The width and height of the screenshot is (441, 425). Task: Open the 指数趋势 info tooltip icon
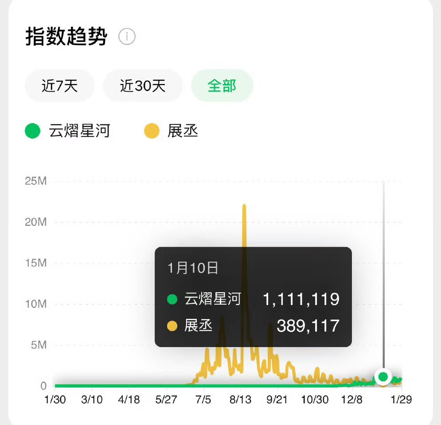point(127,37)
